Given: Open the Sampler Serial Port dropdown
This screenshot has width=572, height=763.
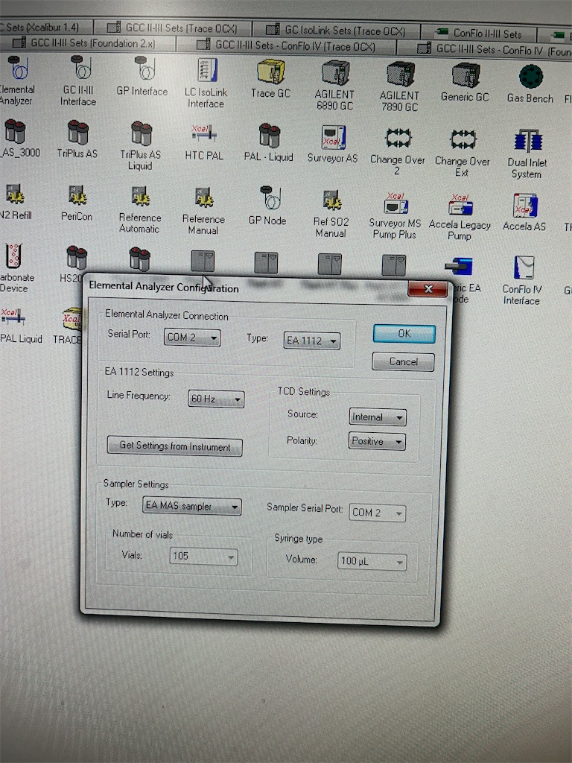Looking at the screenshot, I should [x=378, y=513].
